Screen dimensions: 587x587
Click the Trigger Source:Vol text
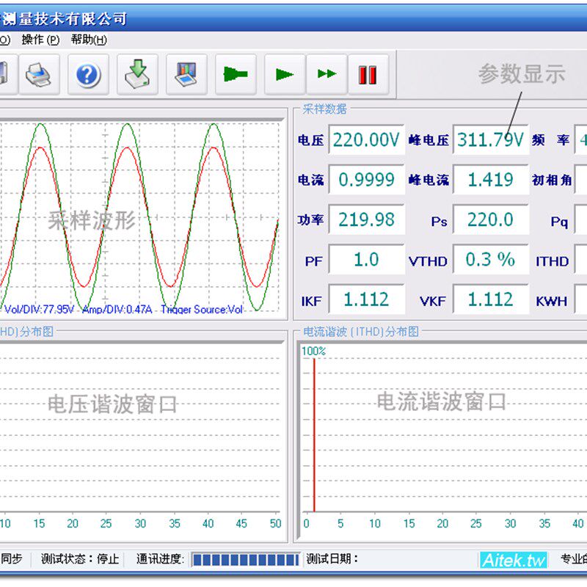point(202,309)
